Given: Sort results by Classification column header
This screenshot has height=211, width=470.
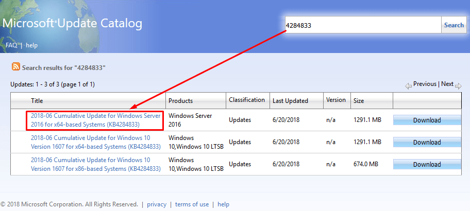Looking at the screenshot, I should (247, 100).
